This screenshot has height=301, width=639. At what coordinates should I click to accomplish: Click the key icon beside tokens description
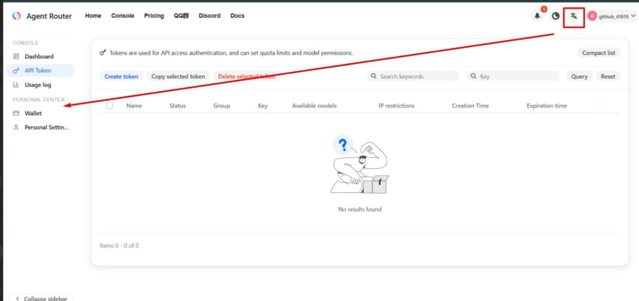[103, 52]
